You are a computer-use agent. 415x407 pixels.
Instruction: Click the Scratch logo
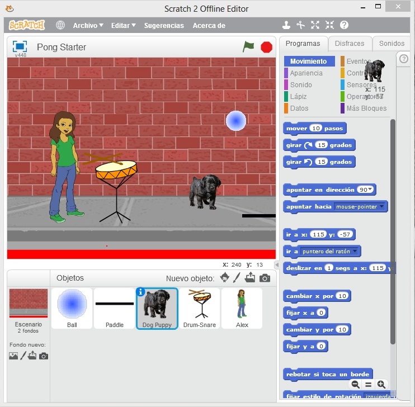coord(27,25)
